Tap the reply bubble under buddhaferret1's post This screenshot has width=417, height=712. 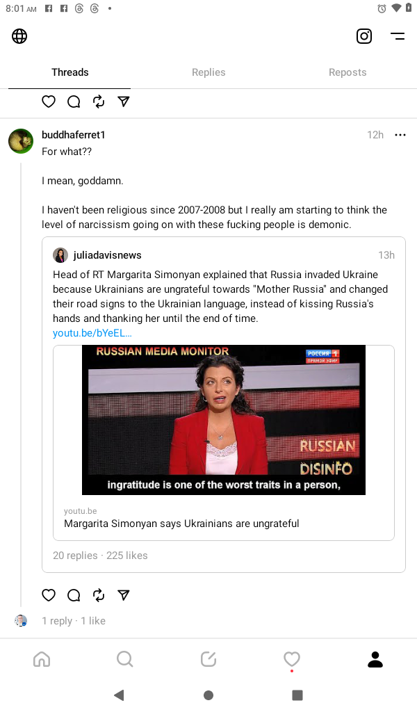74,595
